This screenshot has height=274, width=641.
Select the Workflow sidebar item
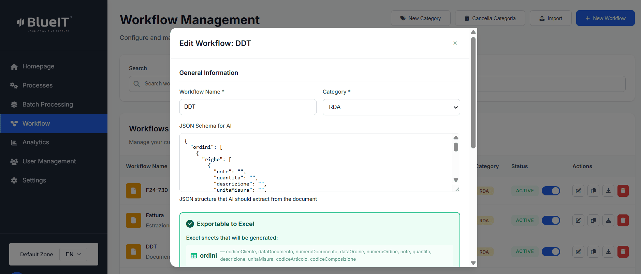pyautogui.click(x=54, y=124)
